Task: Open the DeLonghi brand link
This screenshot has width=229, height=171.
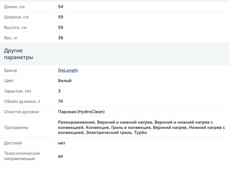Action: (68, 70)
